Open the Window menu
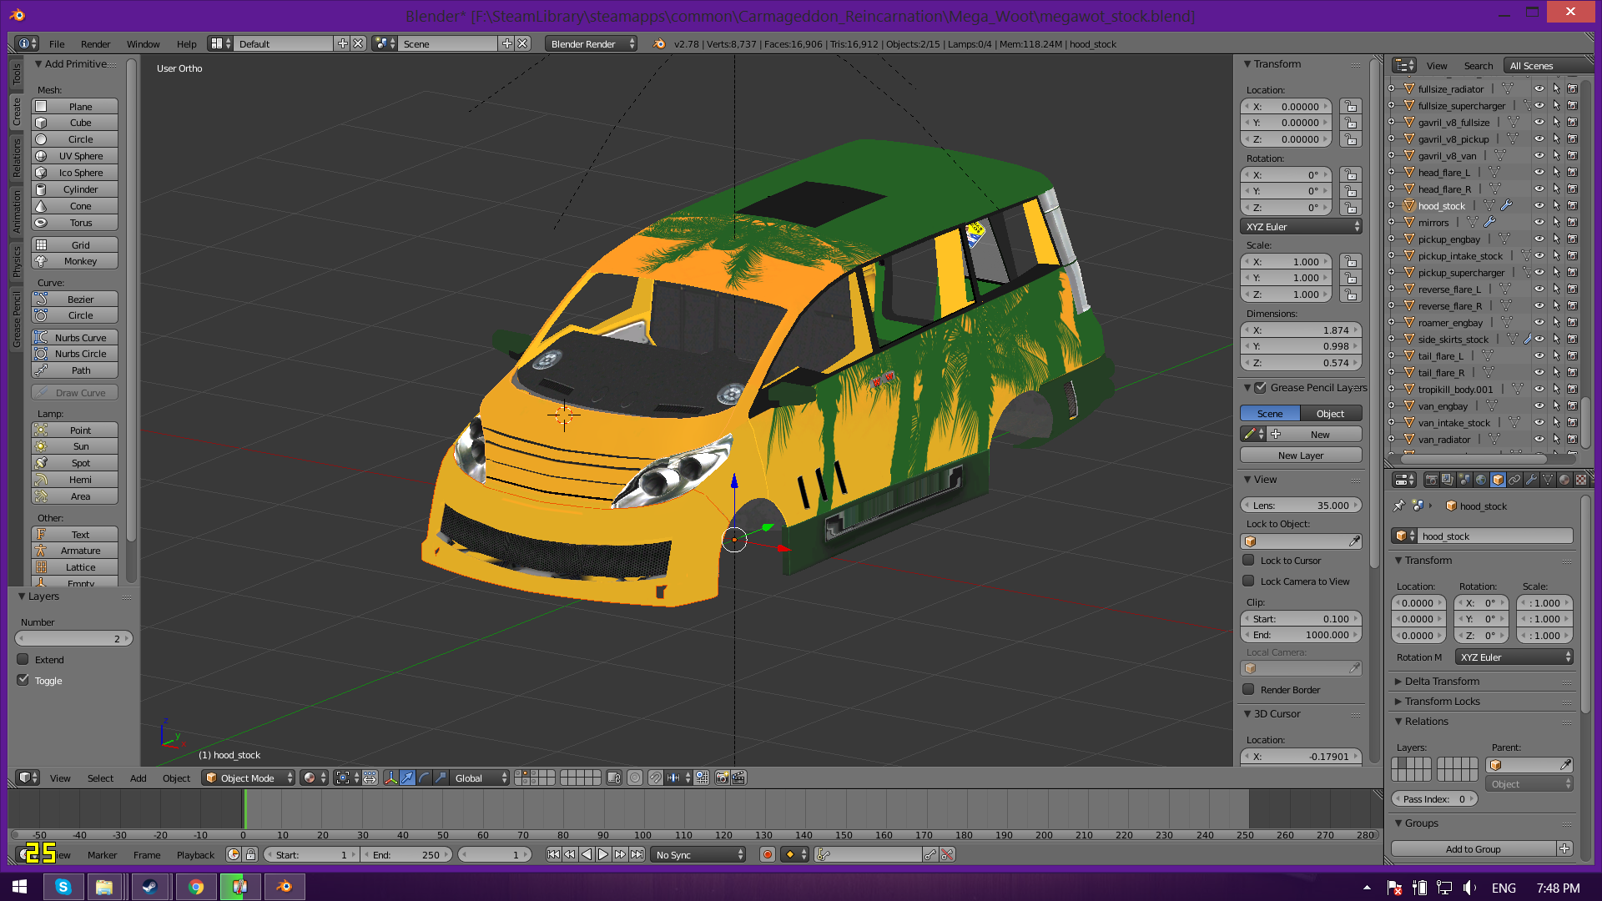This screenshot has width=1602, height=901. (x=143, y=43)
